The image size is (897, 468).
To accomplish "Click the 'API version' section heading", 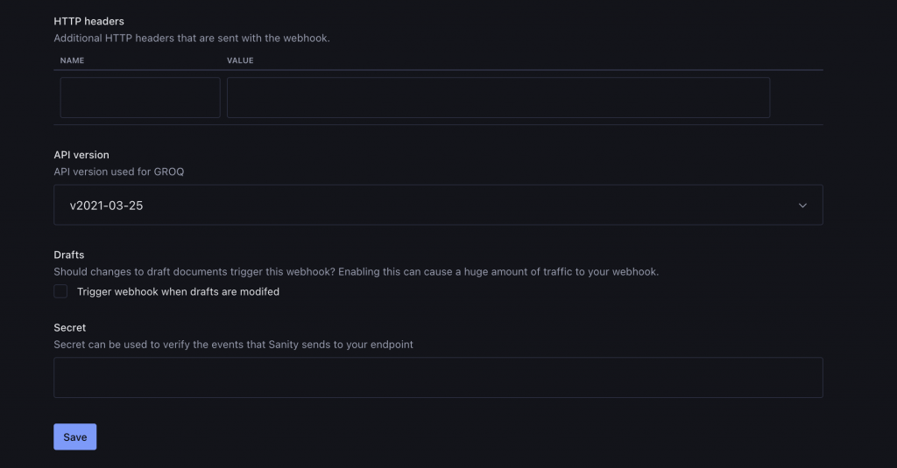I will pos(81,155).
